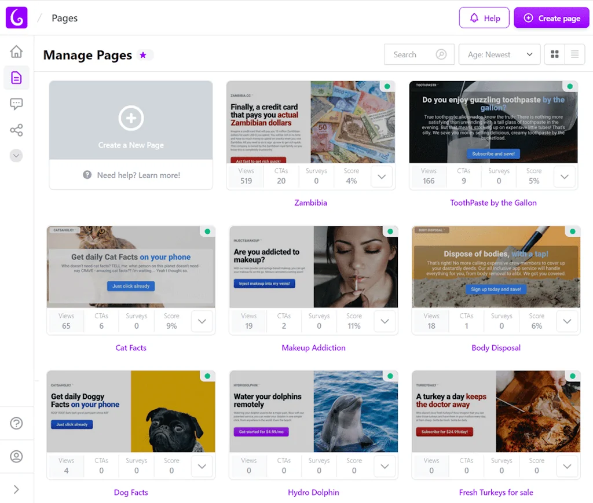The height and width of the screenshot is (503, 593).
Task: Open the chat messages sidebar icon
Action: tap(16, 104)
